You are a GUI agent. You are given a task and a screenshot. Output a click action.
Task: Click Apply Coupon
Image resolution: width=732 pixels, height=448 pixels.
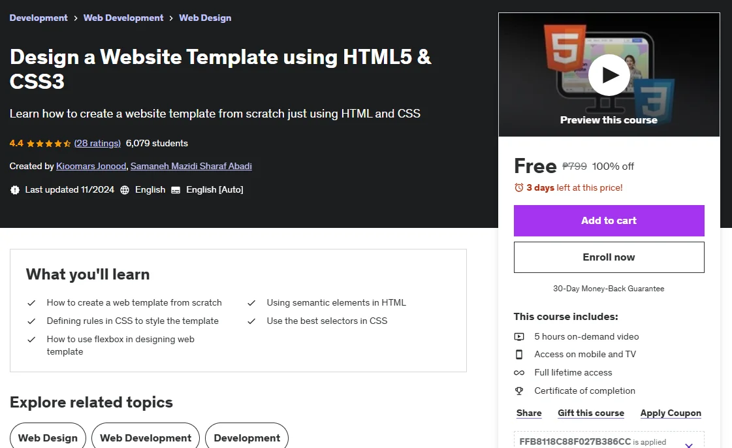[671, 413]
